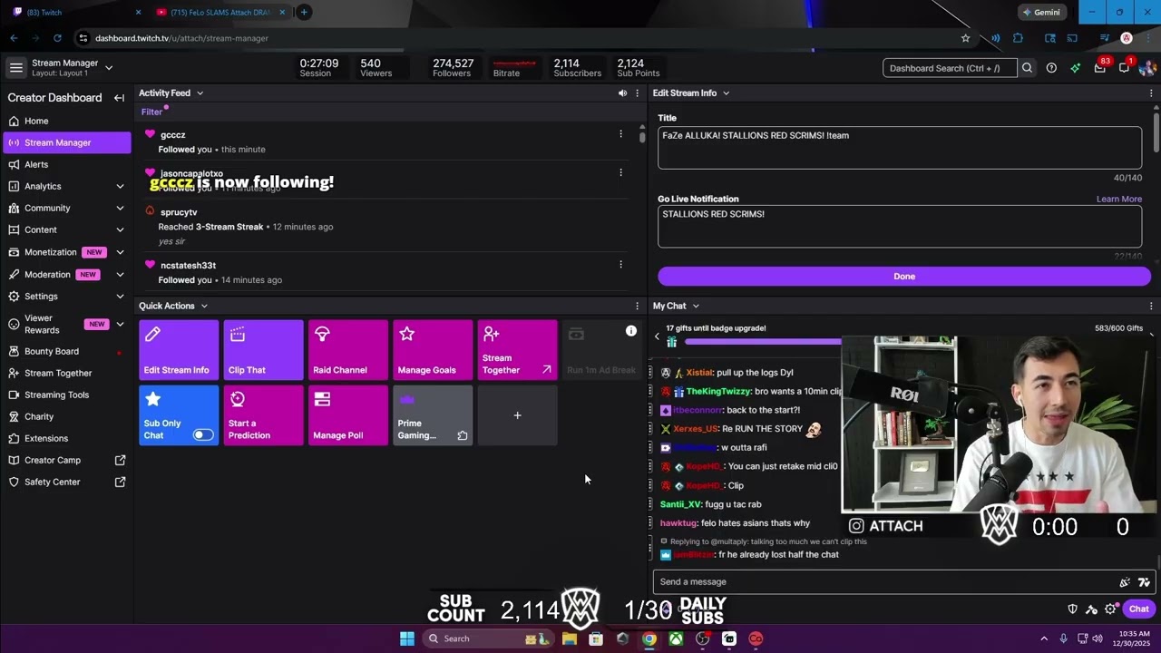Open My Chat panel three-dot menu
Viewport: 1161px width, 653px height.
pos(1151,307)
